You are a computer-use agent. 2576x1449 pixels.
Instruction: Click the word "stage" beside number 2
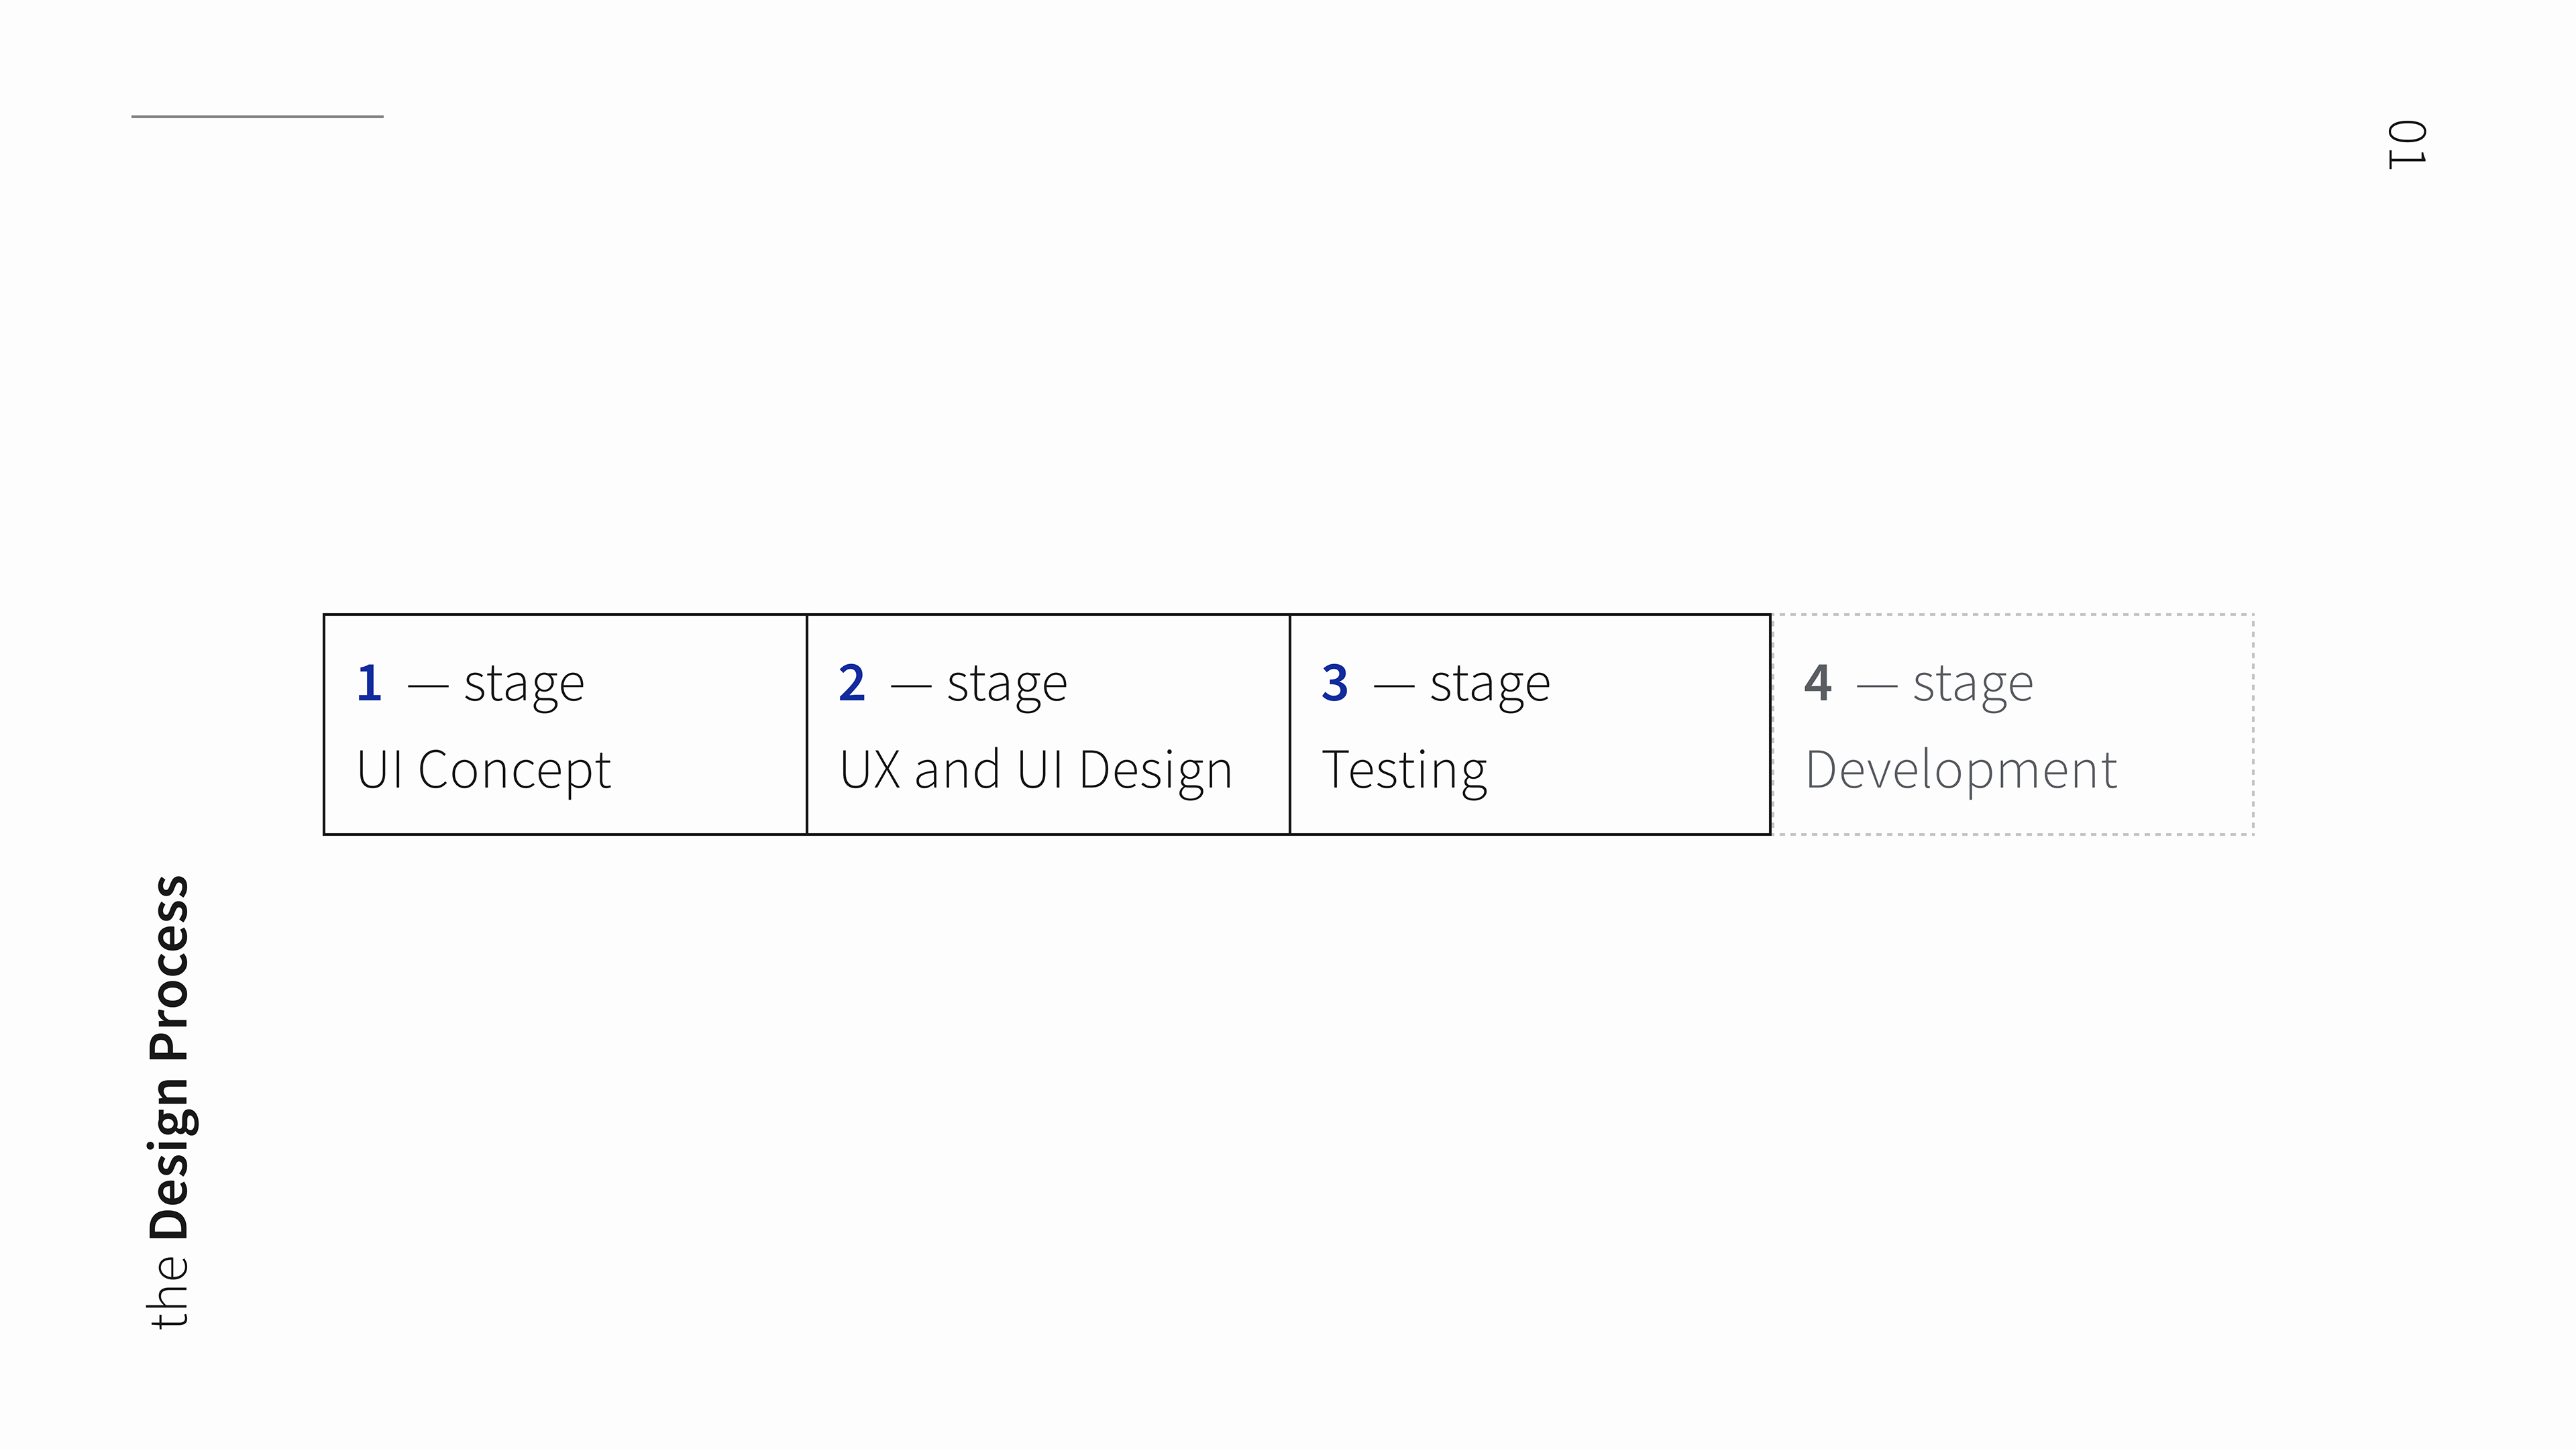click(1007, 686)
